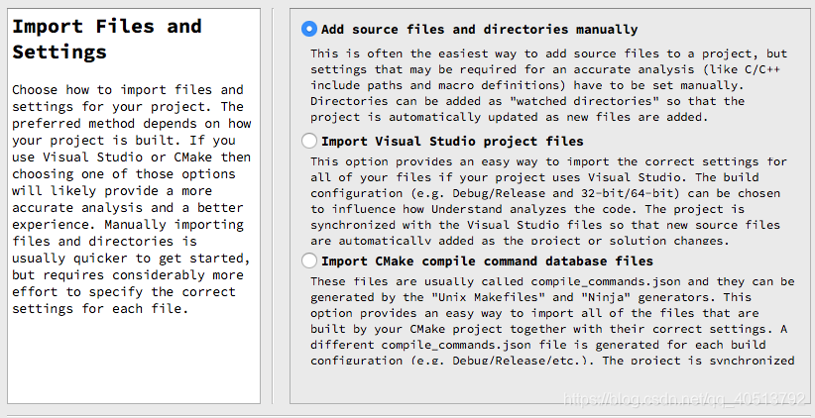
Task: Click the blog.csdn.net watermark URL
Action: pyautogui.click(x=682, y=398)
